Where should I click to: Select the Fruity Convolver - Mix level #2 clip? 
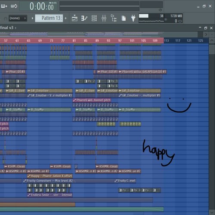pos(48,181)
